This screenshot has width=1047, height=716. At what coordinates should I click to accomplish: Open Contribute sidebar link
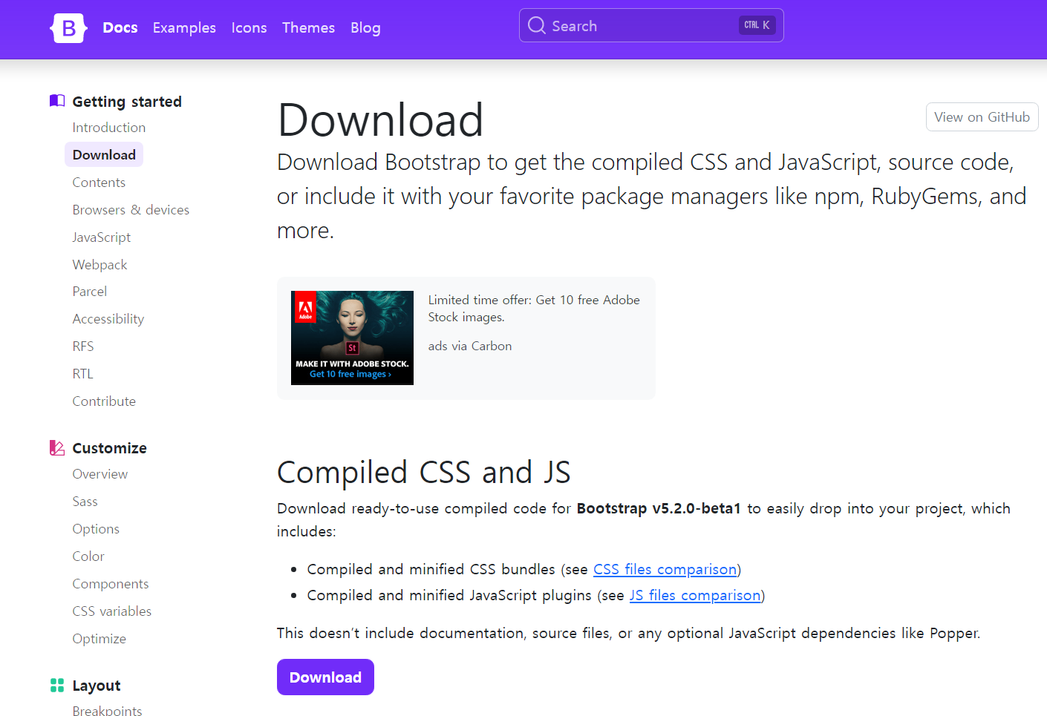[x=104, y=401]
